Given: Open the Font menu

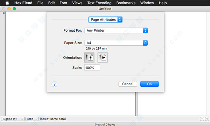Looking at the screenshot, I should click(63, 3).
